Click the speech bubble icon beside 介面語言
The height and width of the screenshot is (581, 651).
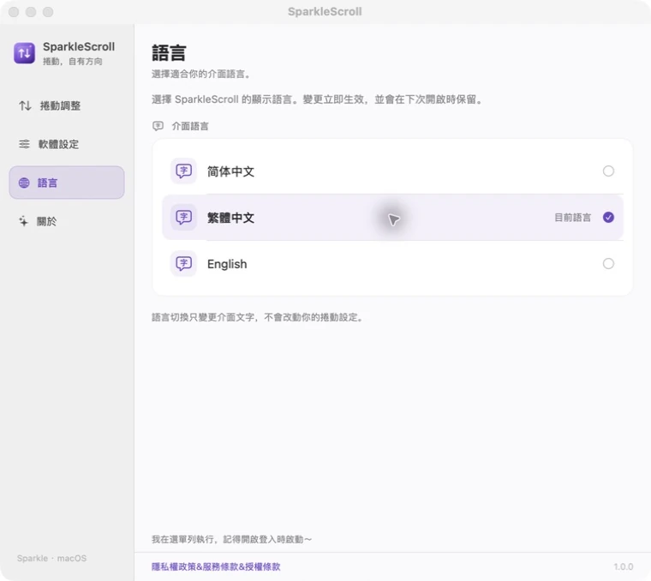(158, 126)
